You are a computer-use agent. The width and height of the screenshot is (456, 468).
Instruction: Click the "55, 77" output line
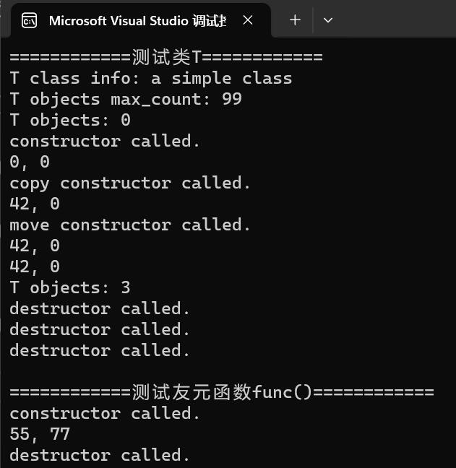(40, 434)
